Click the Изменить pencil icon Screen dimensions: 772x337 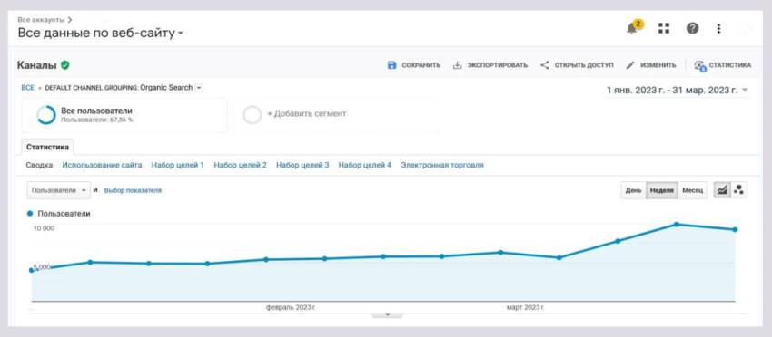[630, 65]
